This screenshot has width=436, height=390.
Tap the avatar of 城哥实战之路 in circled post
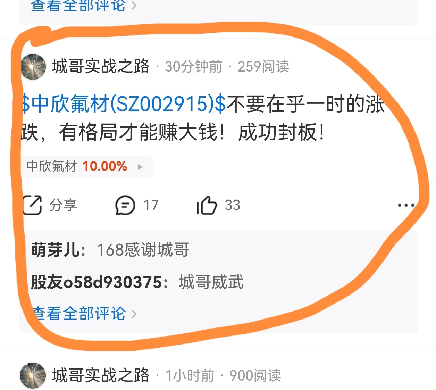coord(33,66)
